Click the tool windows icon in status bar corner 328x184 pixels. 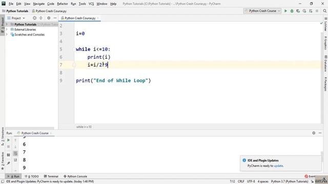[x=3, y=181]
